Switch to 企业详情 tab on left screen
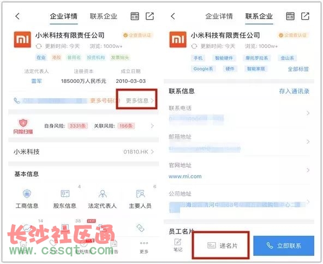 (64, 16)
